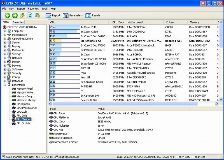Open the Parameters toolbar button

point(73,15)
